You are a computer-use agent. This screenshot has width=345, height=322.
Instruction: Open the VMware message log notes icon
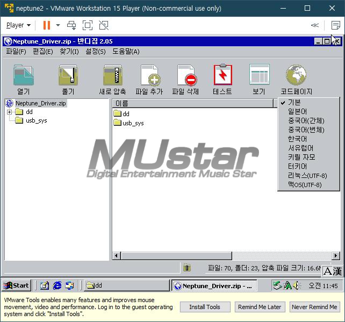(x=335, y=25)
